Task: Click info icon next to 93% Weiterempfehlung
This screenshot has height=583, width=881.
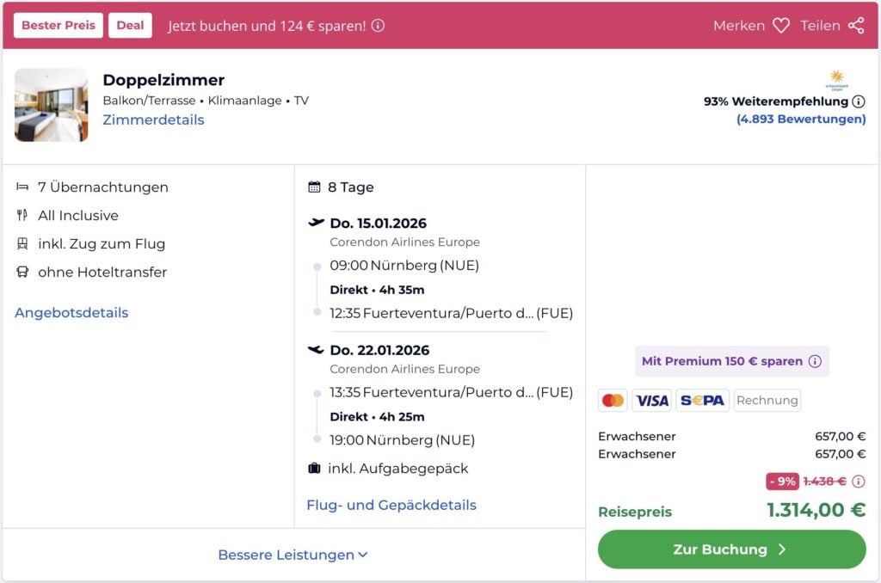Action: click(x=859, y=101)
